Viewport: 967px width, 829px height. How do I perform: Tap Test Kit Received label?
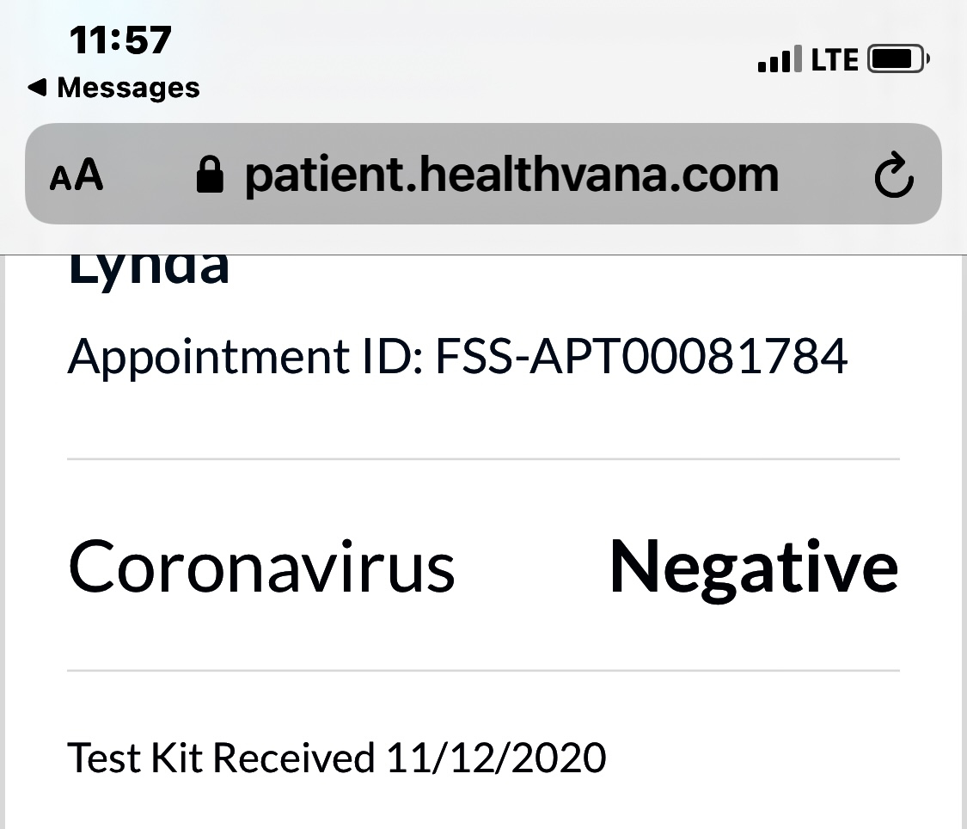click(x=221, y=758)
